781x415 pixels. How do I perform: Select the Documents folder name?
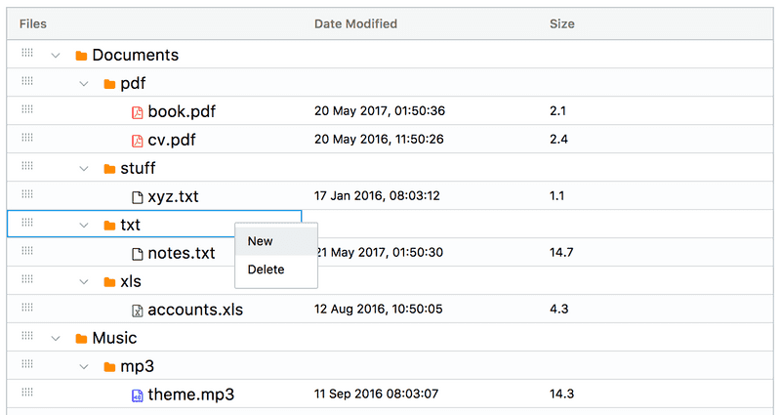click(136, 55)
